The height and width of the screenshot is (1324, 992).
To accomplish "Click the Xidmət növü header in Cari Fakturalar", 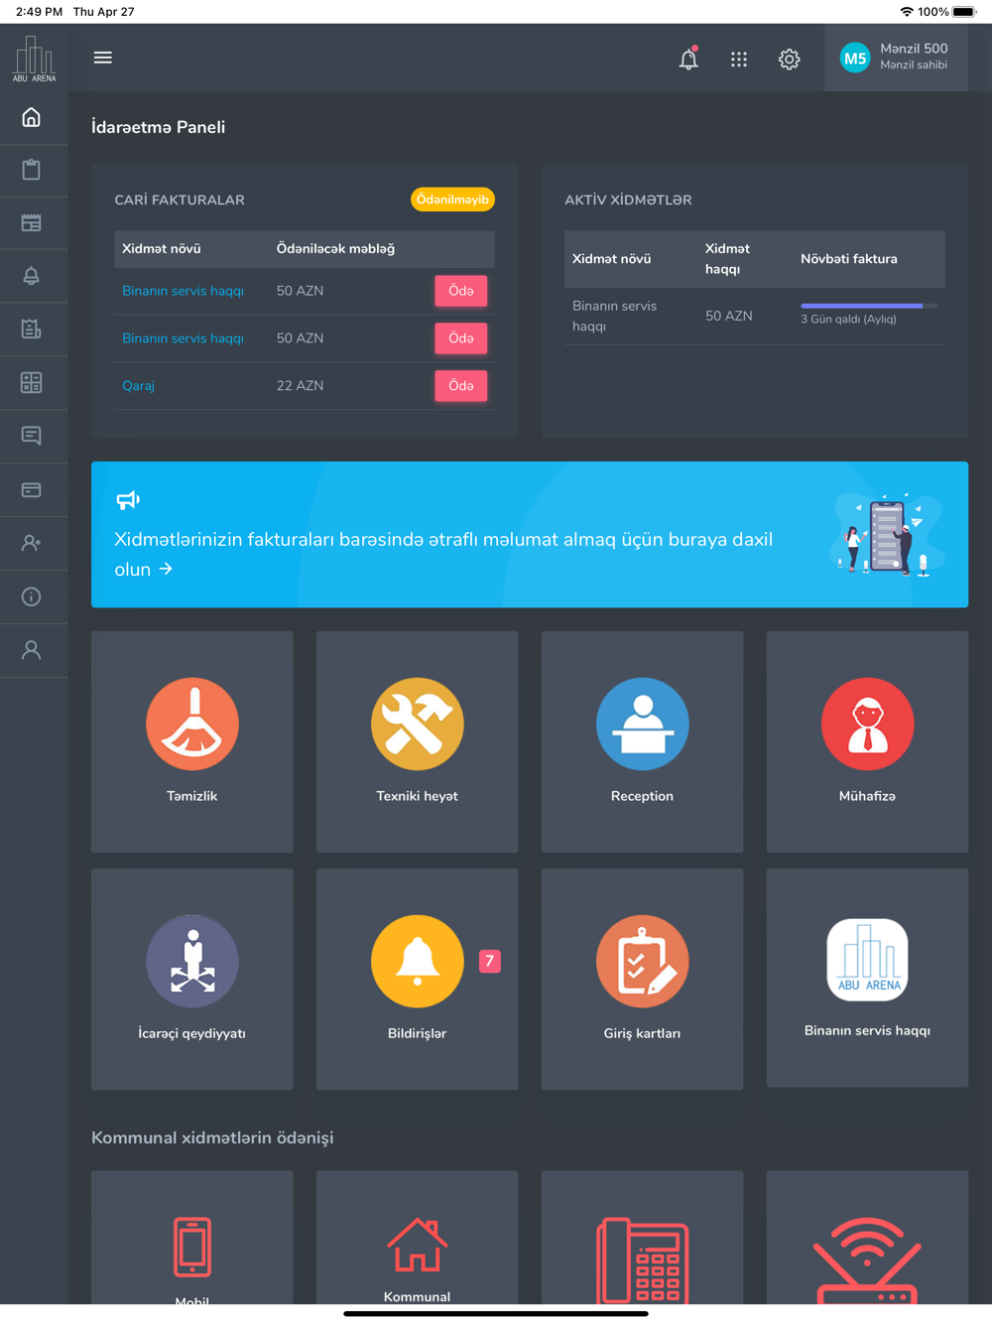I will [x=162, y=249].
